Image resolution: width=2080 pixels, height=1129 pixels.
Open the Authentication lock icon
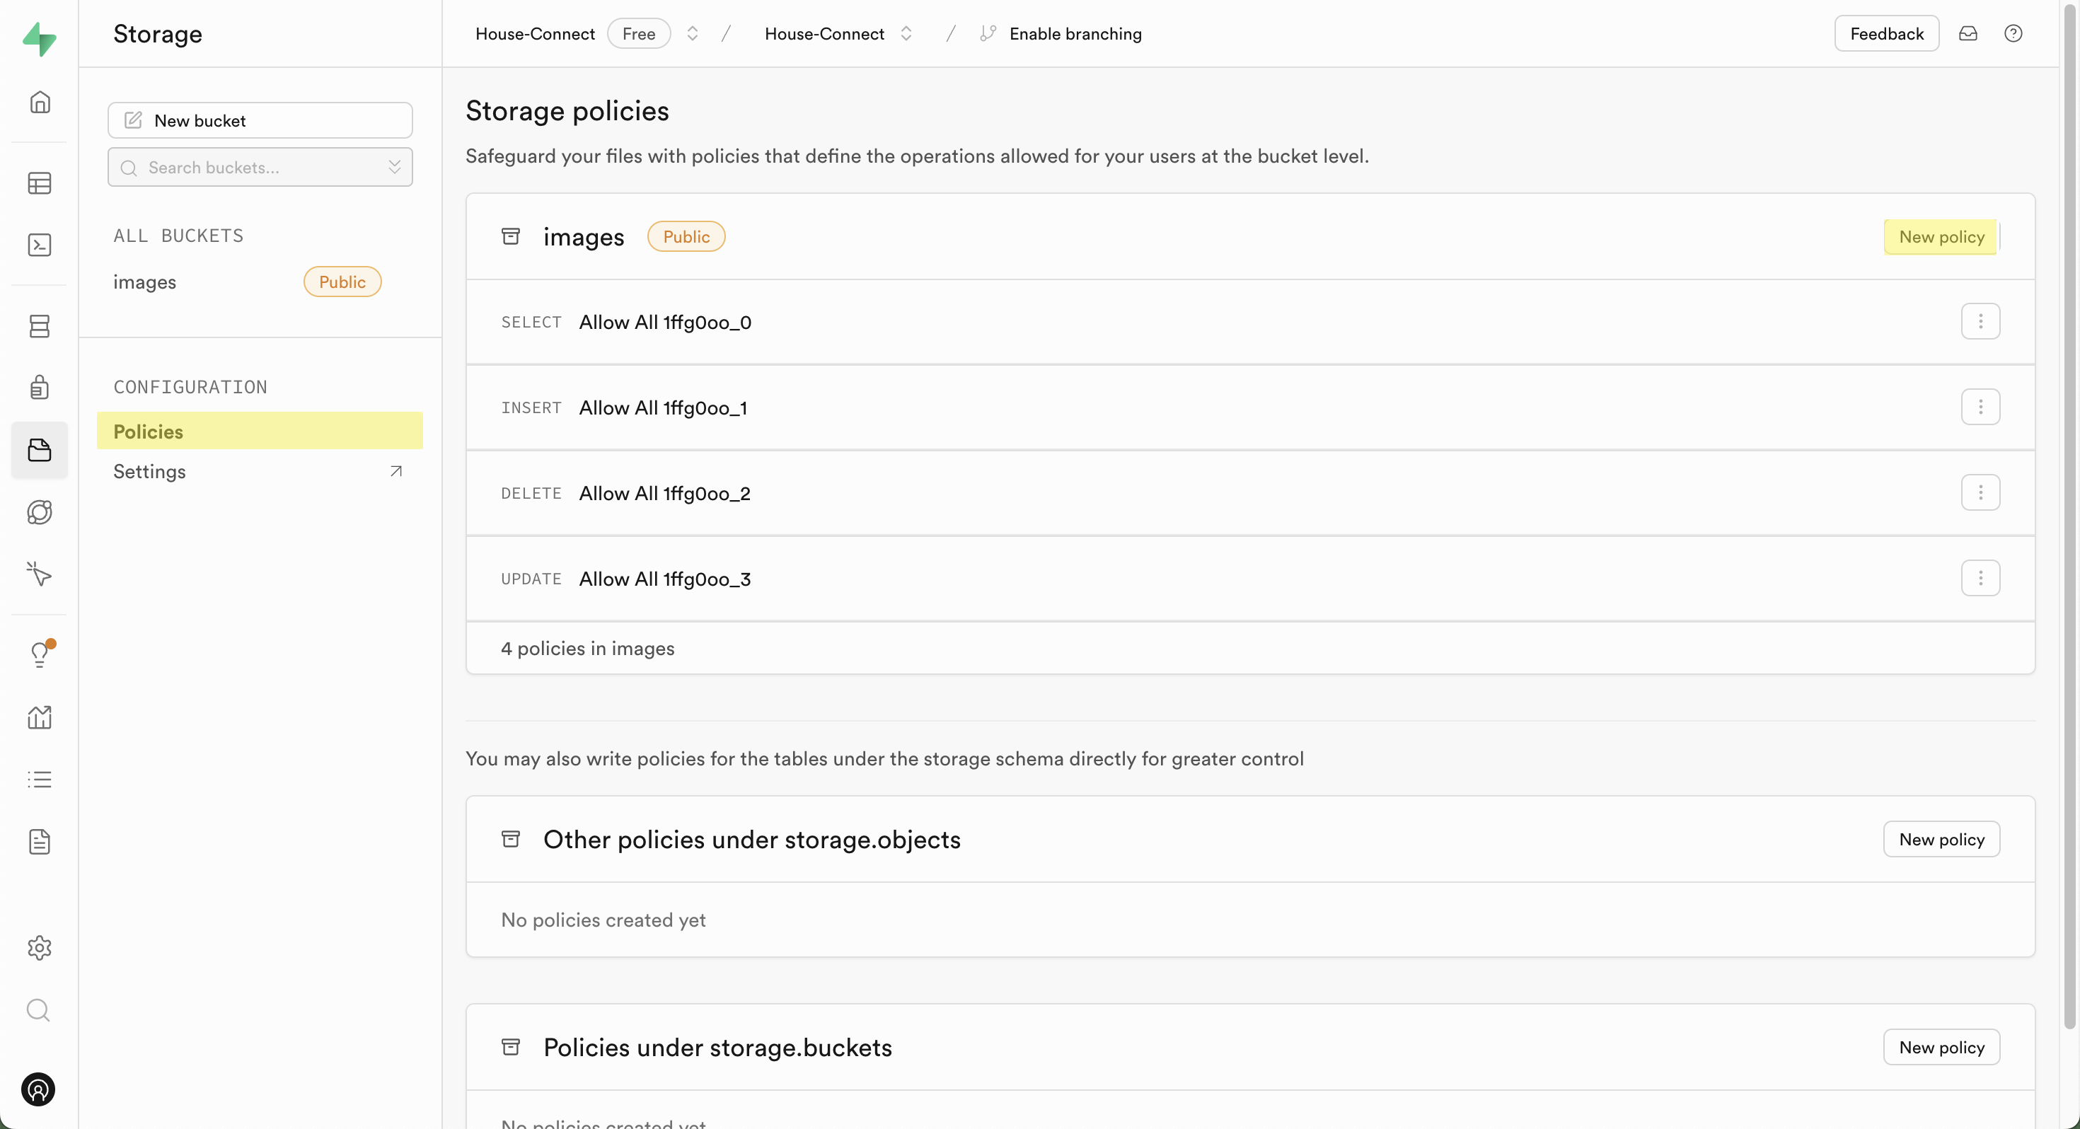click(x=40, y=388)
